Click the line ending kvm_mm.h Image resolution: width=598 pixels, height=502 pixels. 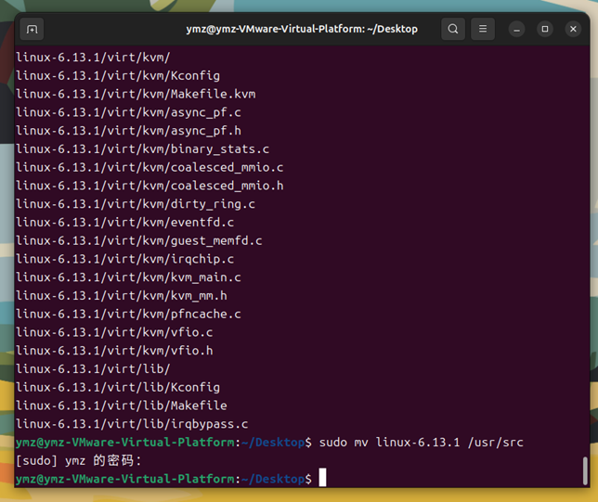tap(122, 295)
